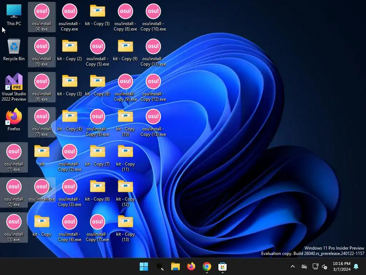Select osu!install (3).exe file
The image size is (366, 275).
click(x=14, y=228)
